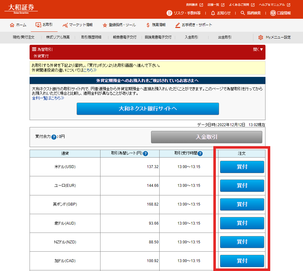Click the 168.82 exchange rate value
Image resolution: width=303 pixels, height=271 pixels.
click(x=153, y=204)
